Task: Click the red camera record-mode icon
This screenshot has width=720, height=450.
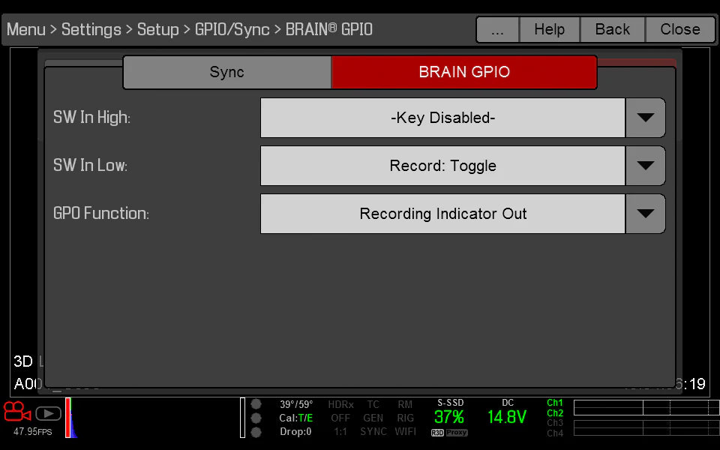Action: 17,412
